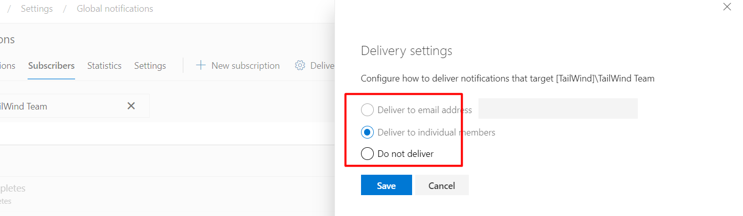Screen dimensions: 743x216
Task: Select the subscription row ending in 'pletes'
Action: point(167,194)
